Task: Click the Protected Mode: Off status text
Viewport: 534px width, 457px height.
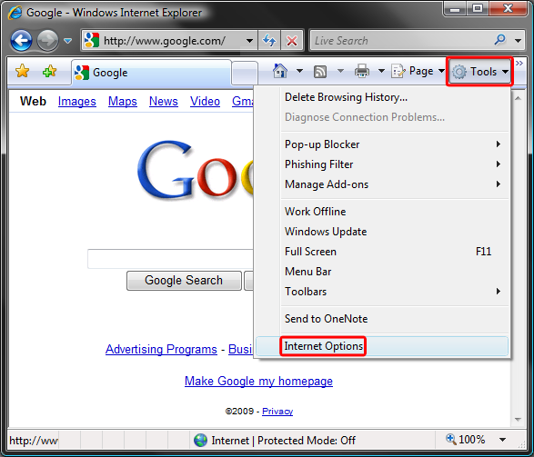Action: [307, 441]
